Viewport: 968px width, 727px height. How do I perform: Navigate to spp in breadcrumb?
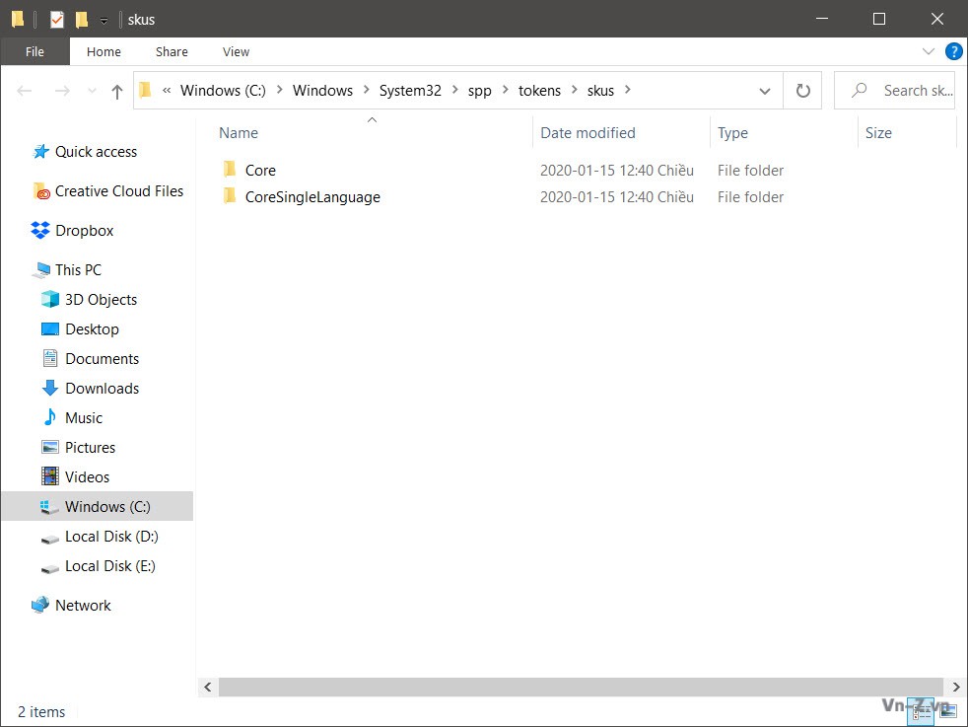[x=479, y=91]
